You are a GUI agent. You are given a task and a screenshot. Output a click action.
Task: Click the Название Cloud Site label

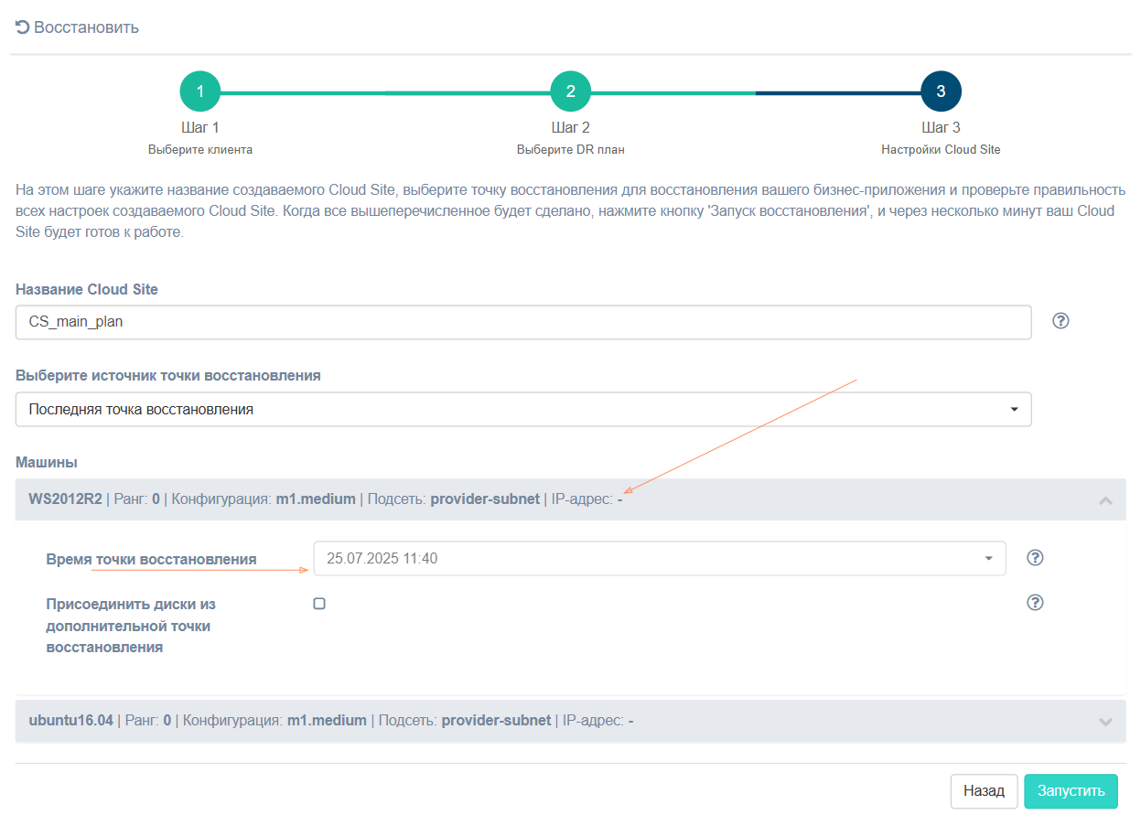coord(87,289)
